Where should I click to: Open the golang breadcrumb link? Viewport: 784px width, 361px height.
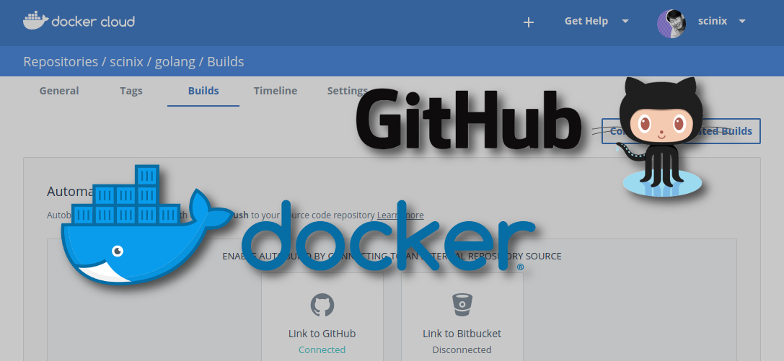pyautogui.click(x=175, y=62)
